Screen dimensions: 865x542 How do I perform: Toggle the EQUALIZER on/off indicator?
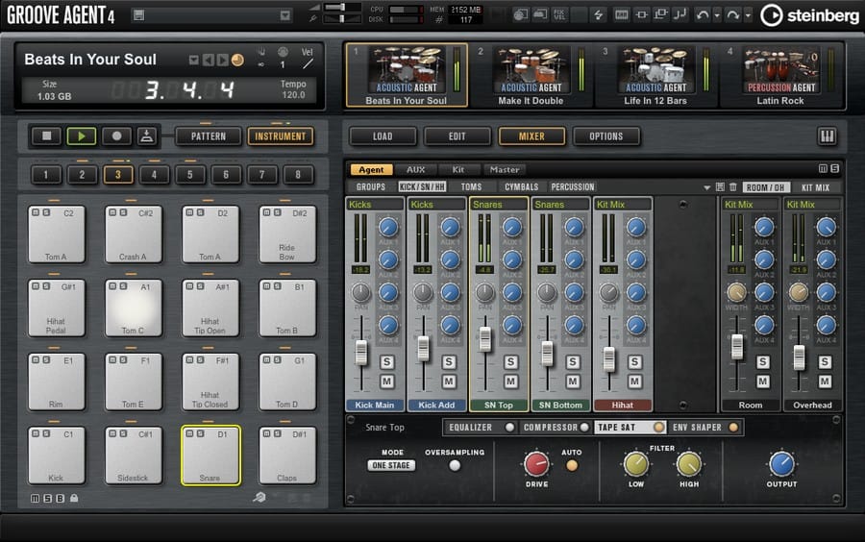pos(509,428)
